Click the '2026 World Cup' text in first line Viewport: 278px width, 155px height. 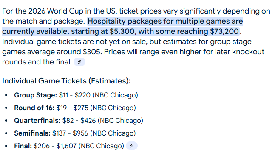(56, 11)
